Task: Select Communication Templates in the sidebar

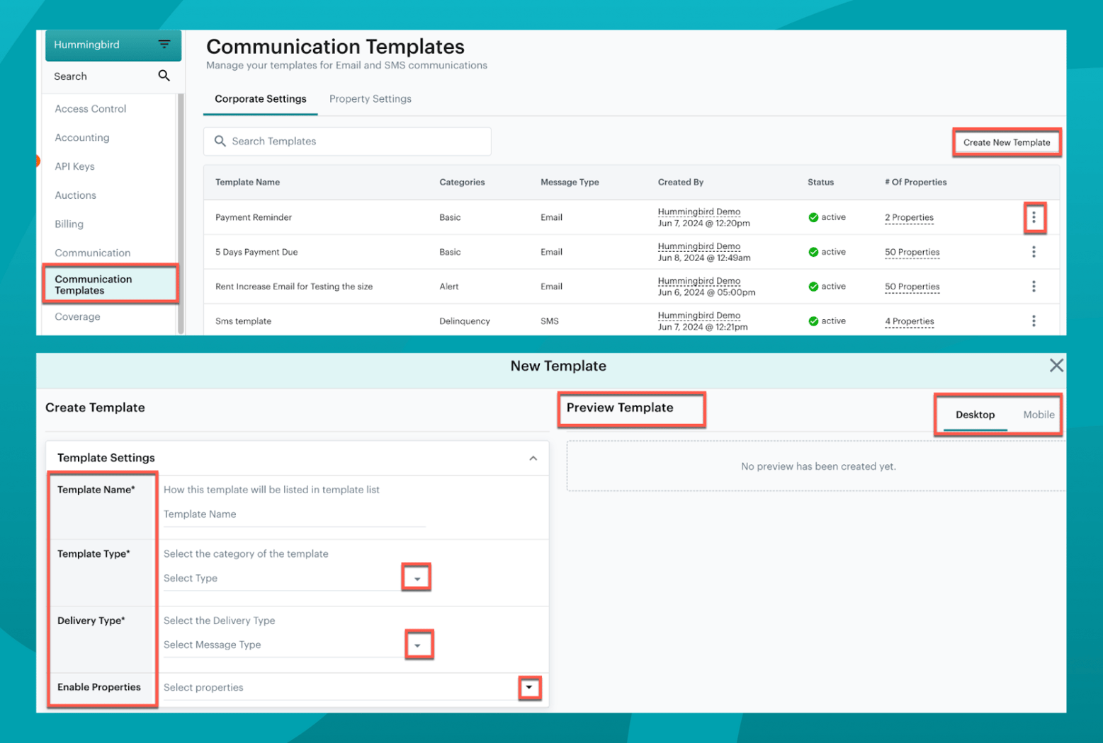Action: coord(110,284)
